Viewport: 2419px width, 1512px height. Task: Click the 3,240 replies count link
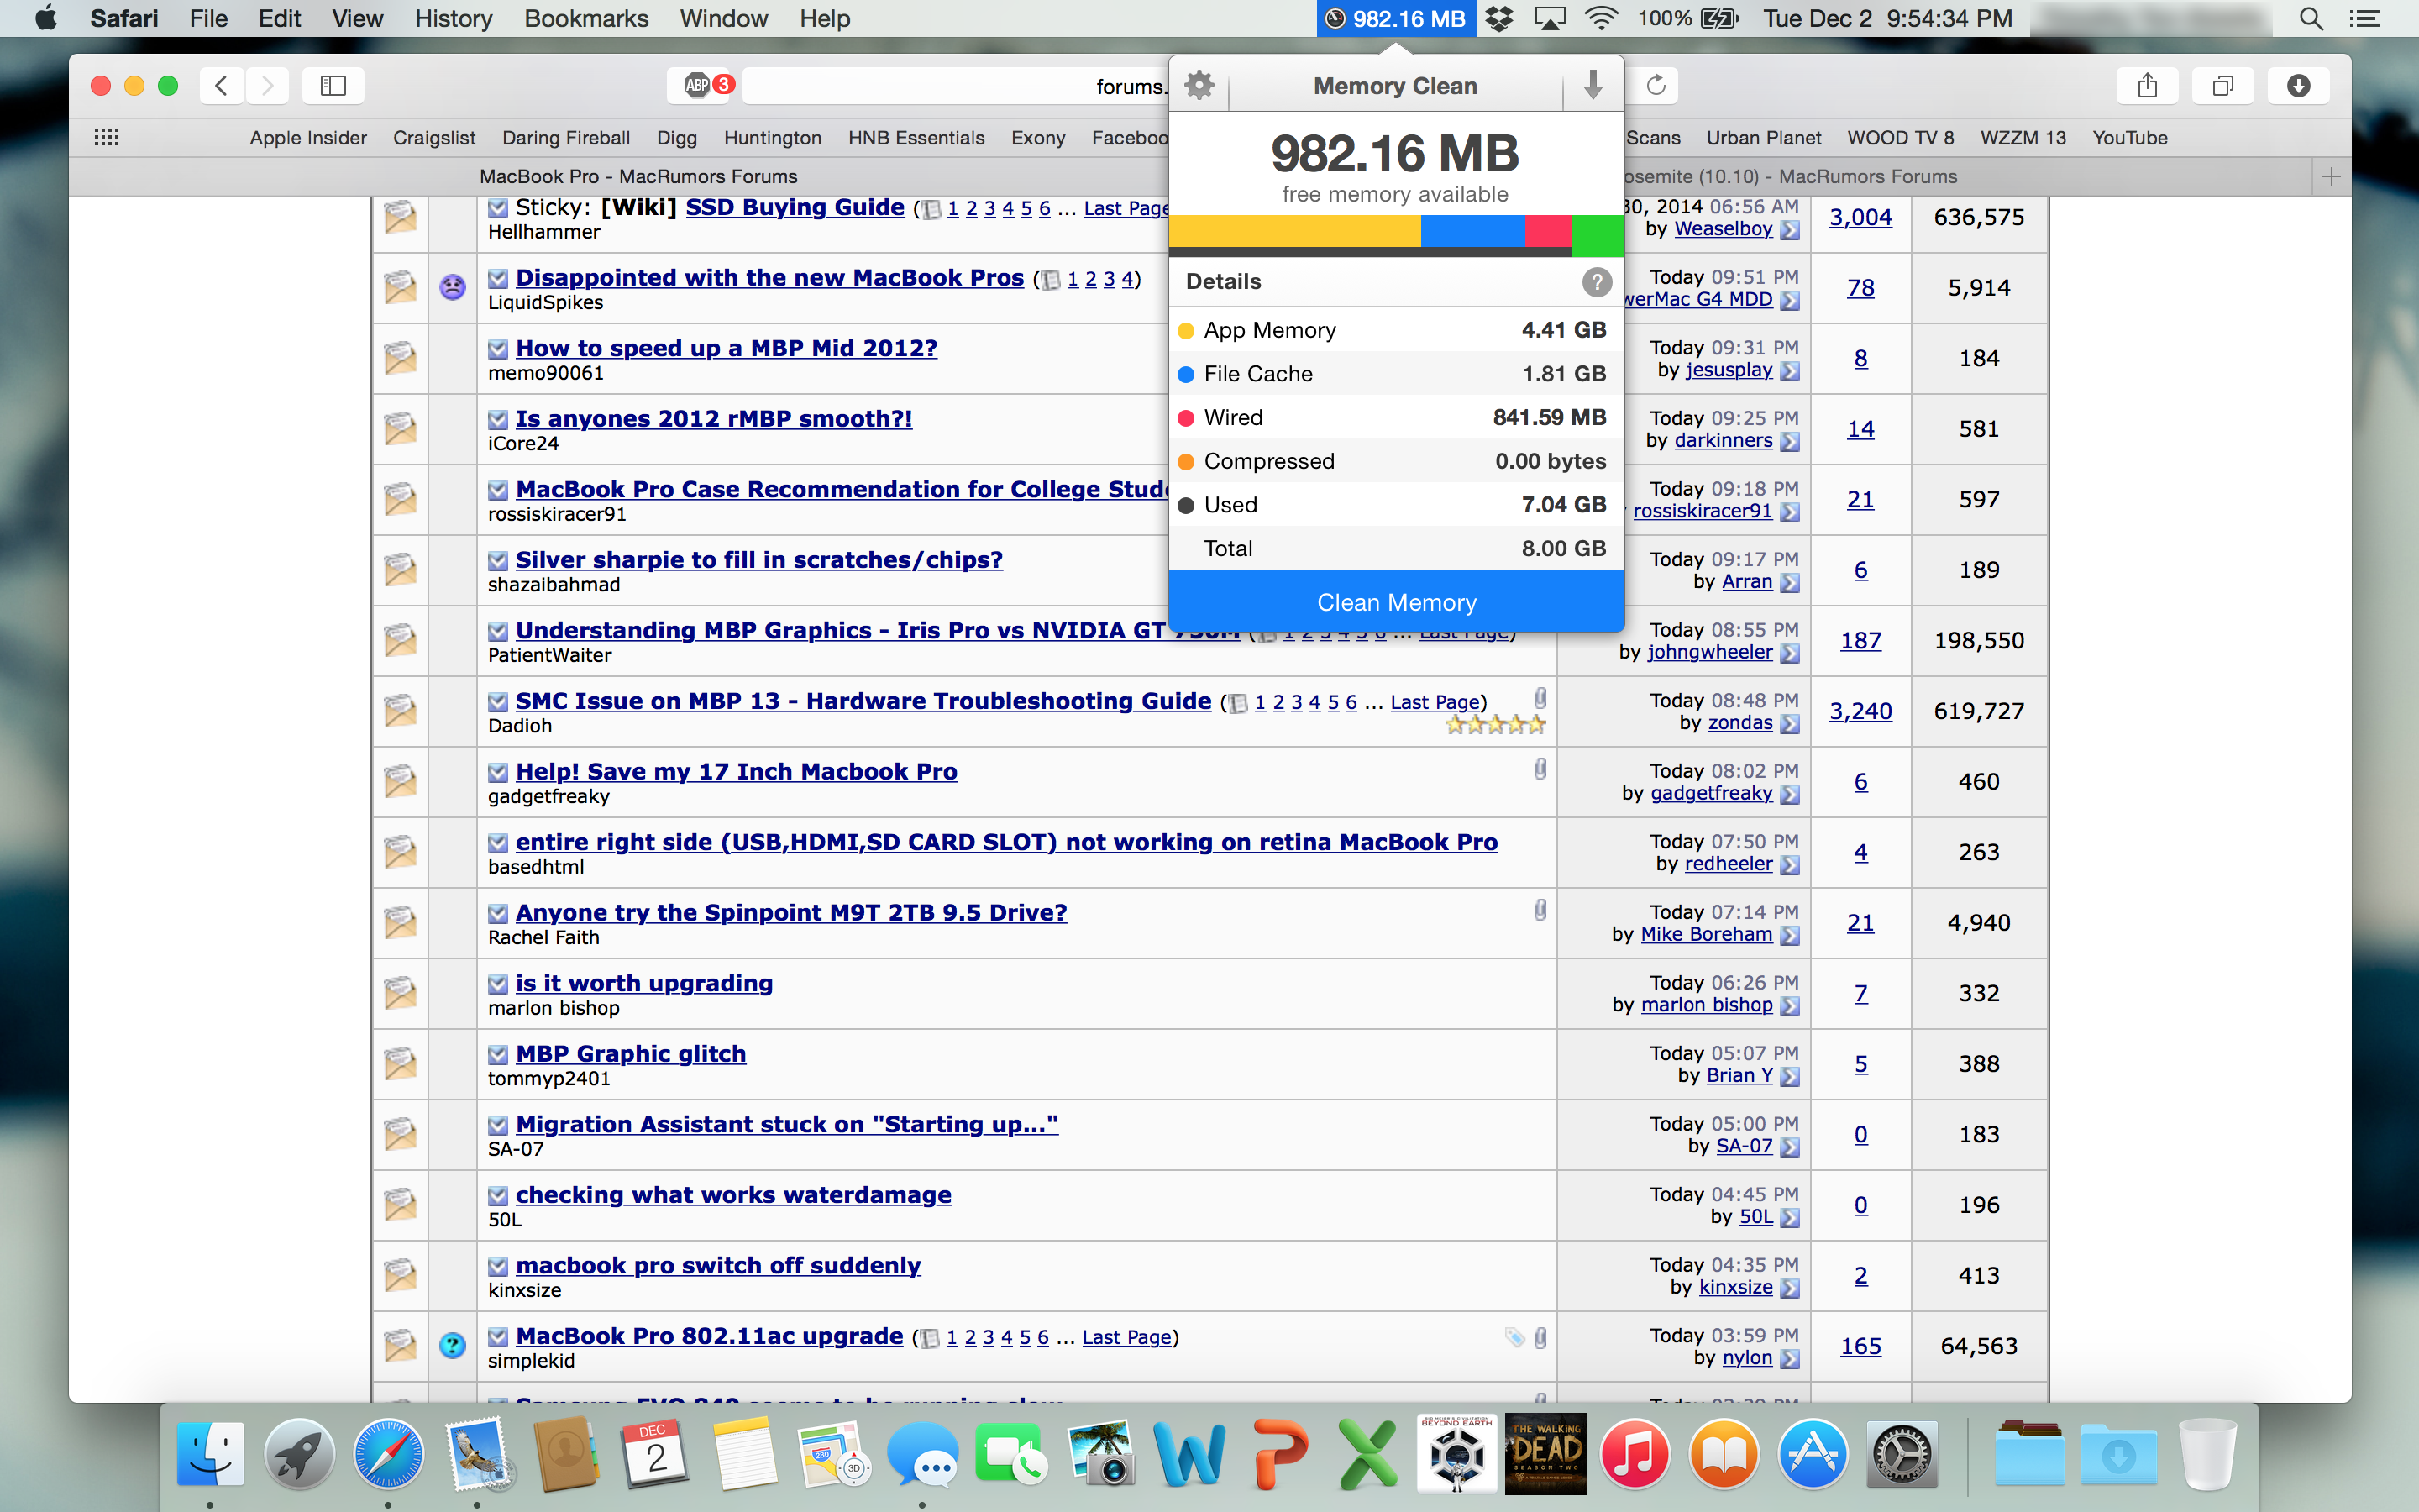point(1860,711)
